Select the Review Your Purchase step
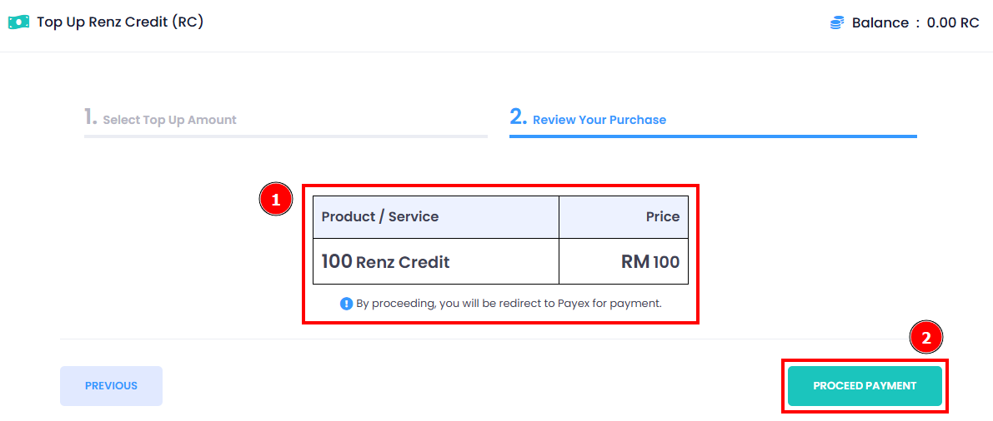Viewport: 993px width, 421px height. tap(588, 118)
